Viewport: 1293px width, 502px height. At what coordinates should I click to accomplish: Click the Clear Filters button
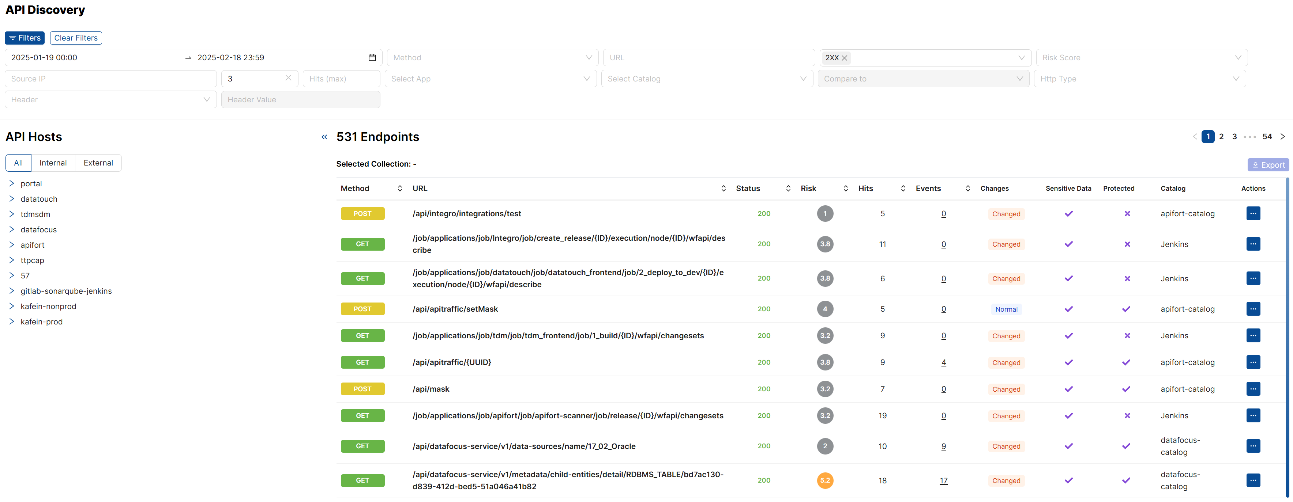[x=76, y=38]
